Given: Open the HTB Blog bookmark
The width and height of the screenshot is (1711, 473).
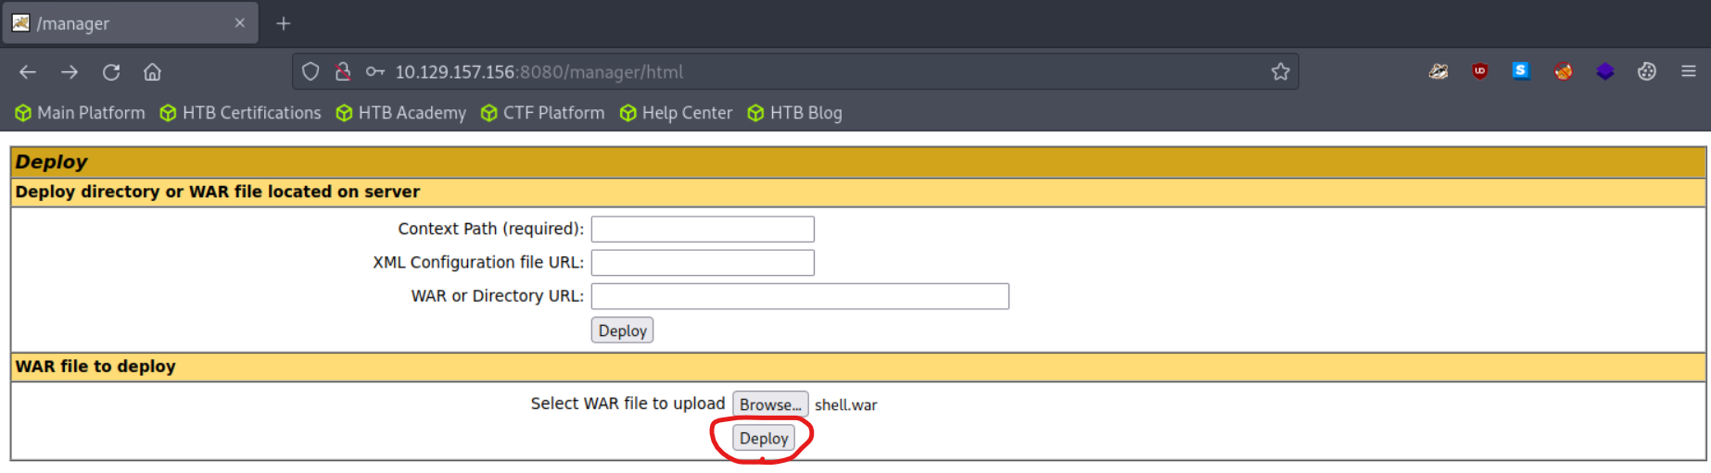Looking at the screenshot, I should pos(795,113).
